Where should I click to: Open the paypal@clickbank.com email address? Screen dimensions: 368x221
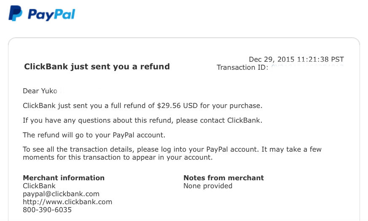pyautogui.click(x=61, y=194)
